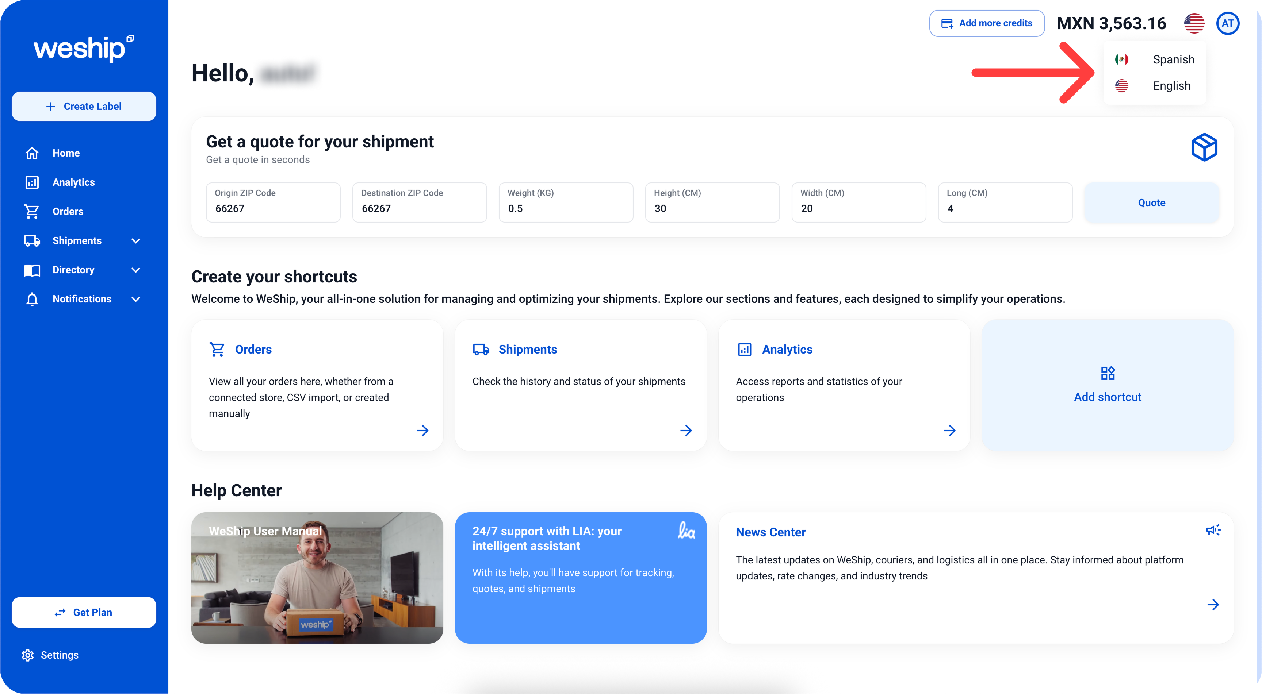Click the WeShip logo in the sidebar

tap(84, 48)
